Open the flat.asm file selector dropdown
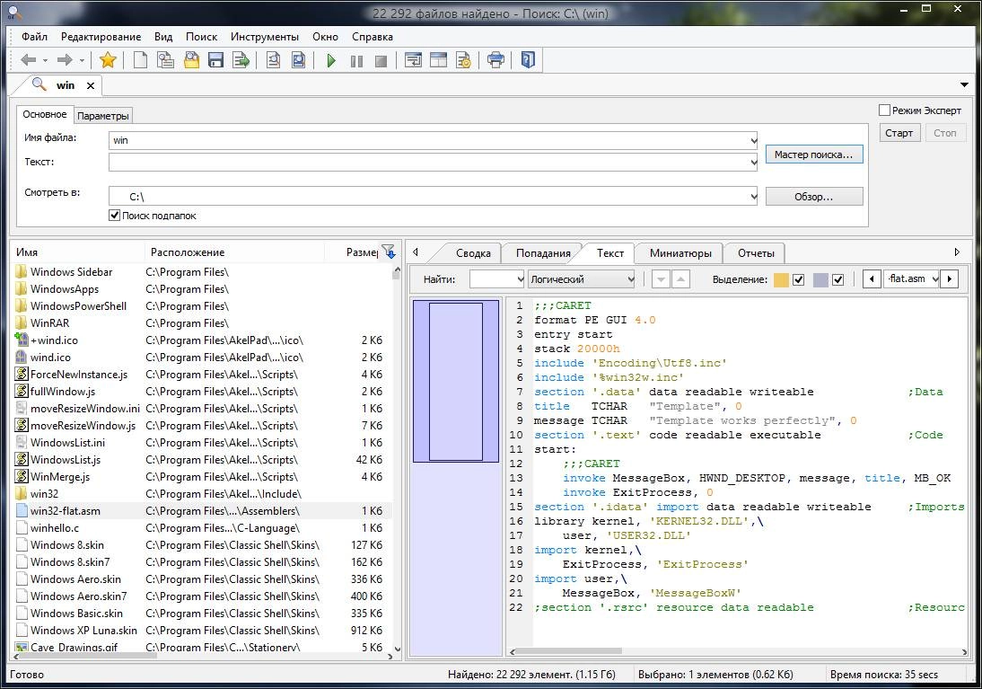982x689 pixels. [935, 279]
